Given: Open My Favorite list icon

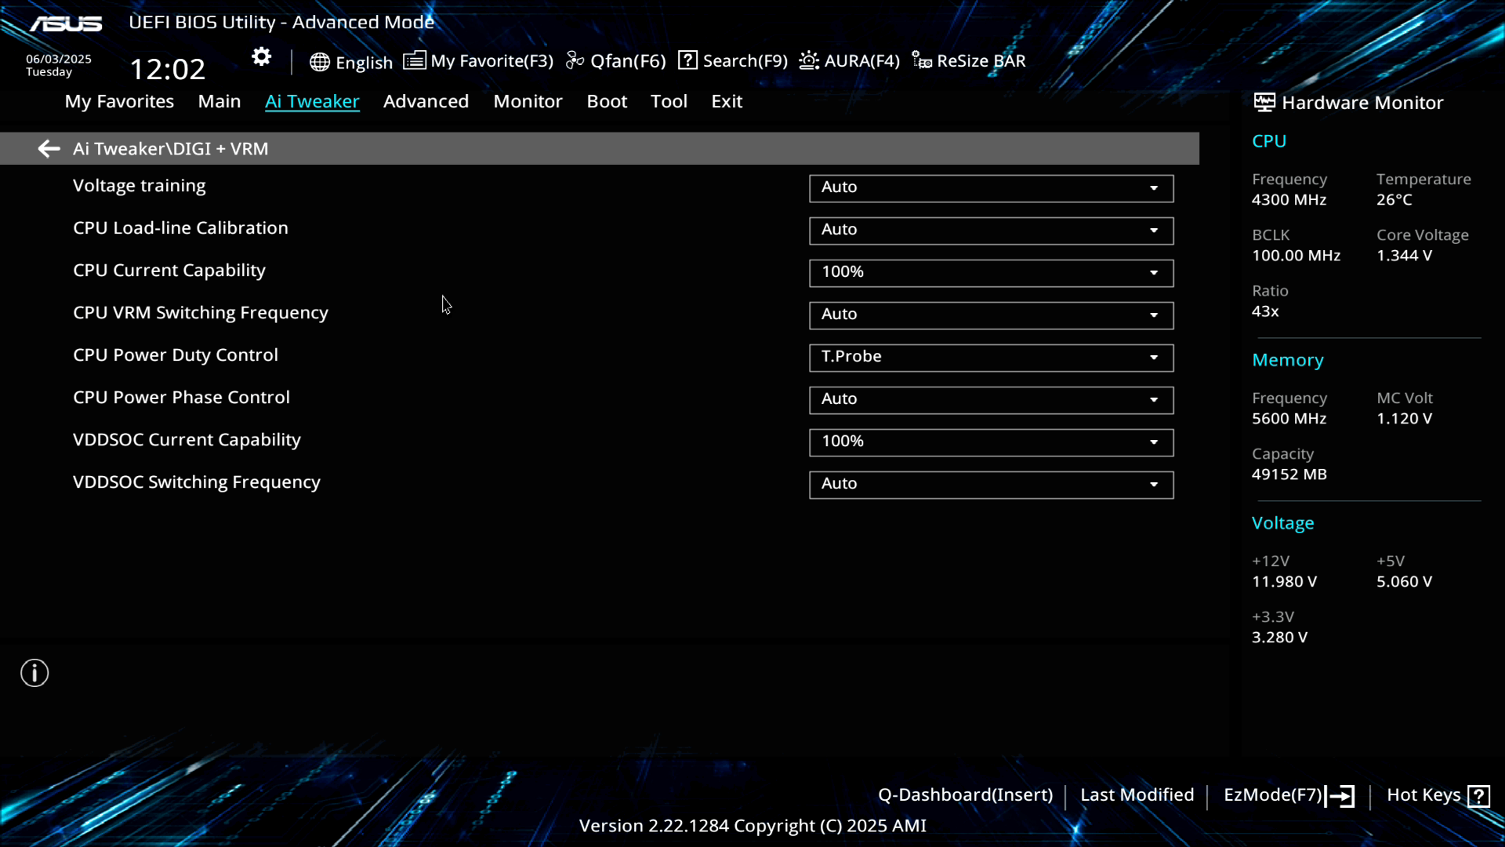Looking at the screenshot, I should pyautogui.click(x=414, y=60).
